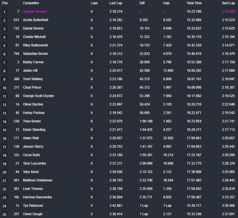The width and height of the screenshot is (238, 218).
Task: Sort by Best Lap column header
Action: [x=228, y=3]
